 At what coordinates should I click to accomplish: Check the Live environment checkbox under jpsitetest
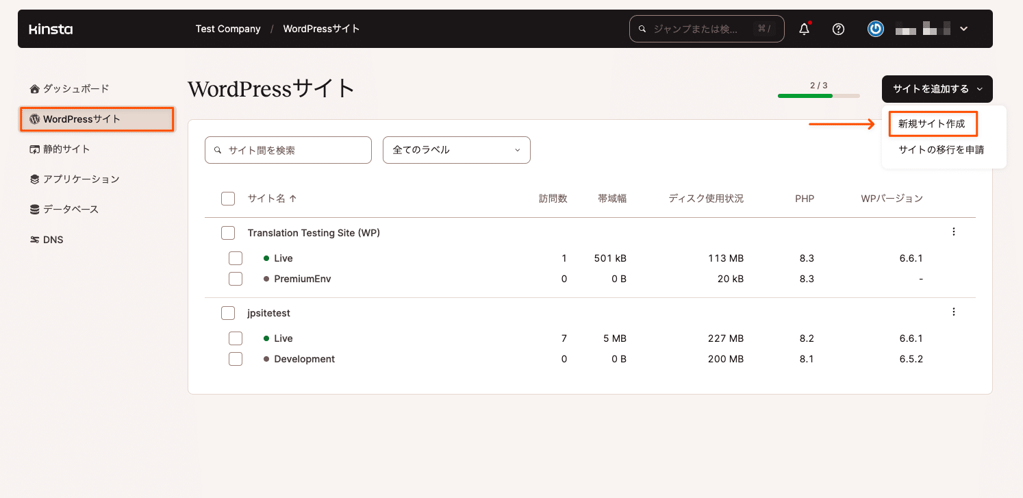tap(236, 338)
